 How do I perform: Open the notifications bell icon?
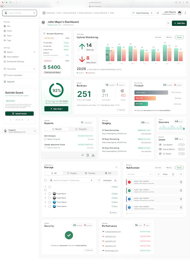coord(158,13)
